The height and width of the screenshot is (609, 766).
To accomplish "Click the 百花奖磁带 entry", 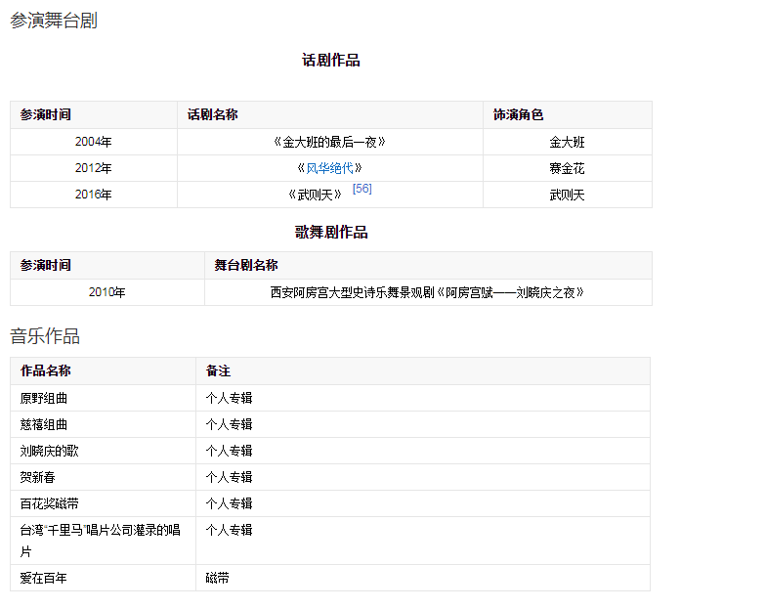I will pyautogui.click(x=50, y=503).
